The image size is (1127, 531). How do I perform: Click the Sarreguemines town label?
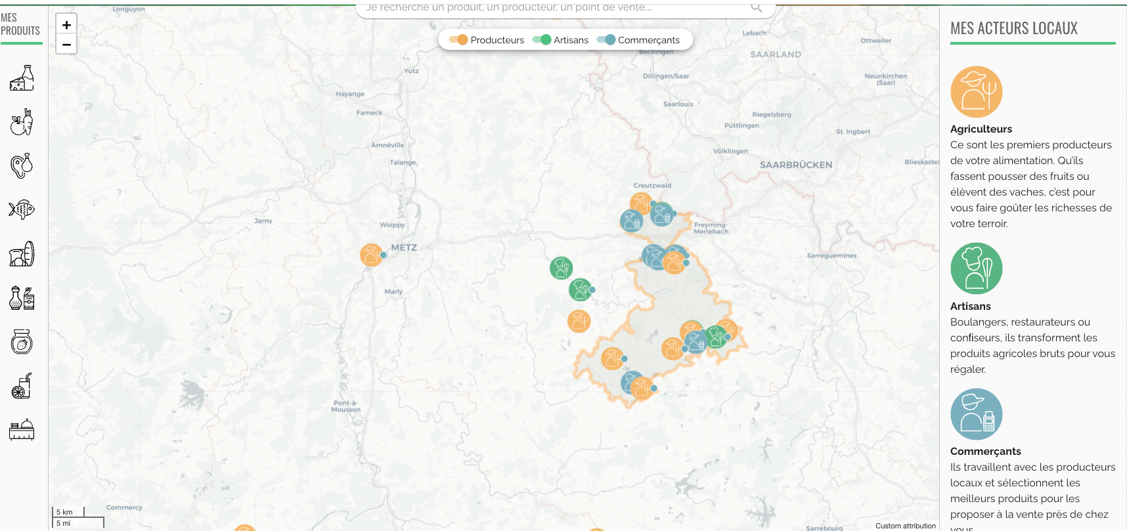click(831, 255)
